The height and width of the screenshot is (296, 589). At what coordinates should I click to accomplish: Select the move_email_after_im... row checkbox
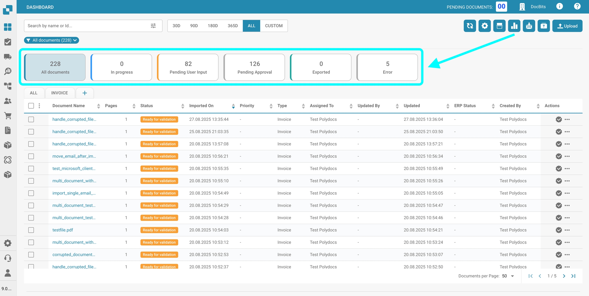coord(31,156)
